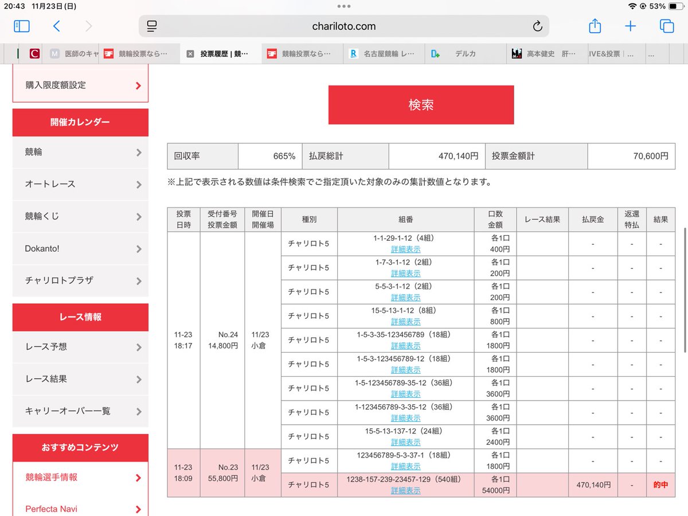
Task: Open 詳細表示 for 1-5-123456789-35-12 ticket
Action: click(406, 394)
